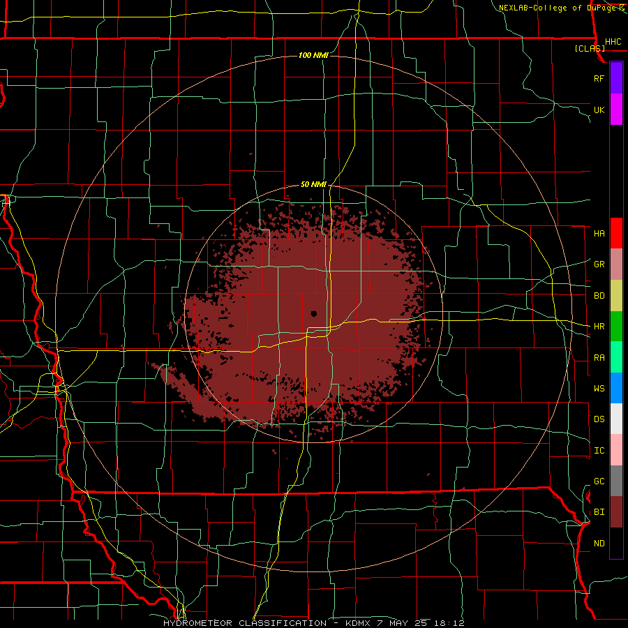Click the 50 NMI range ring label
The width and height of the screenshot is (628, 628).
(313, 184)
